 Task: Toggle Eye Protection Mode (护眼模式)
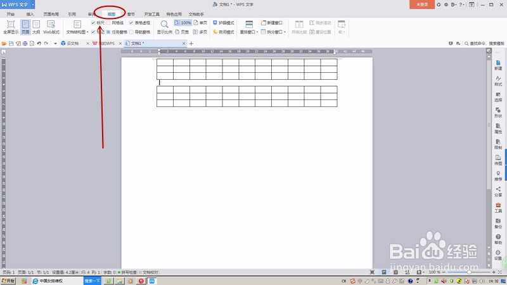coord(223,23)
